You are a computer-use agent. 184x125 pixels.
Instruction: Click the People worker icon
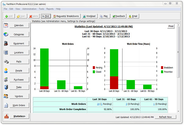tap(6, 71)
